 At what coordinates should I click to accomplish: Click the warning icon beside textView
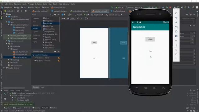coord(59,58)
